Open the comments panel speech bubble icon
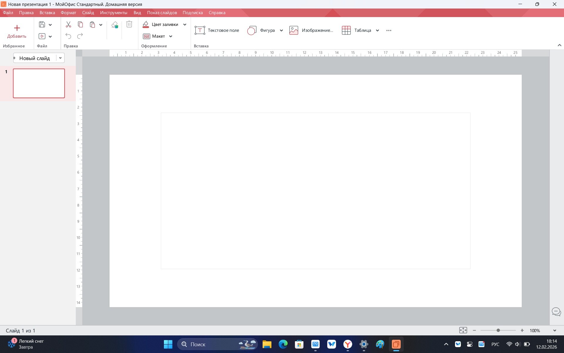This screenshot has height=353, width=564. coord(556,312)
